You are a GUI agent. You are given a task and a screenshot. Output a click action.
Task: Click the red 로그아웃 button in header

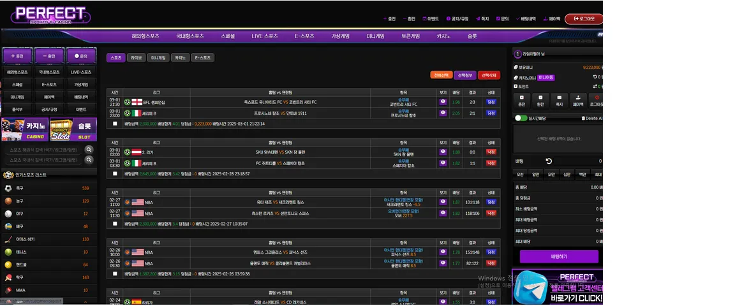click(584, 19)
